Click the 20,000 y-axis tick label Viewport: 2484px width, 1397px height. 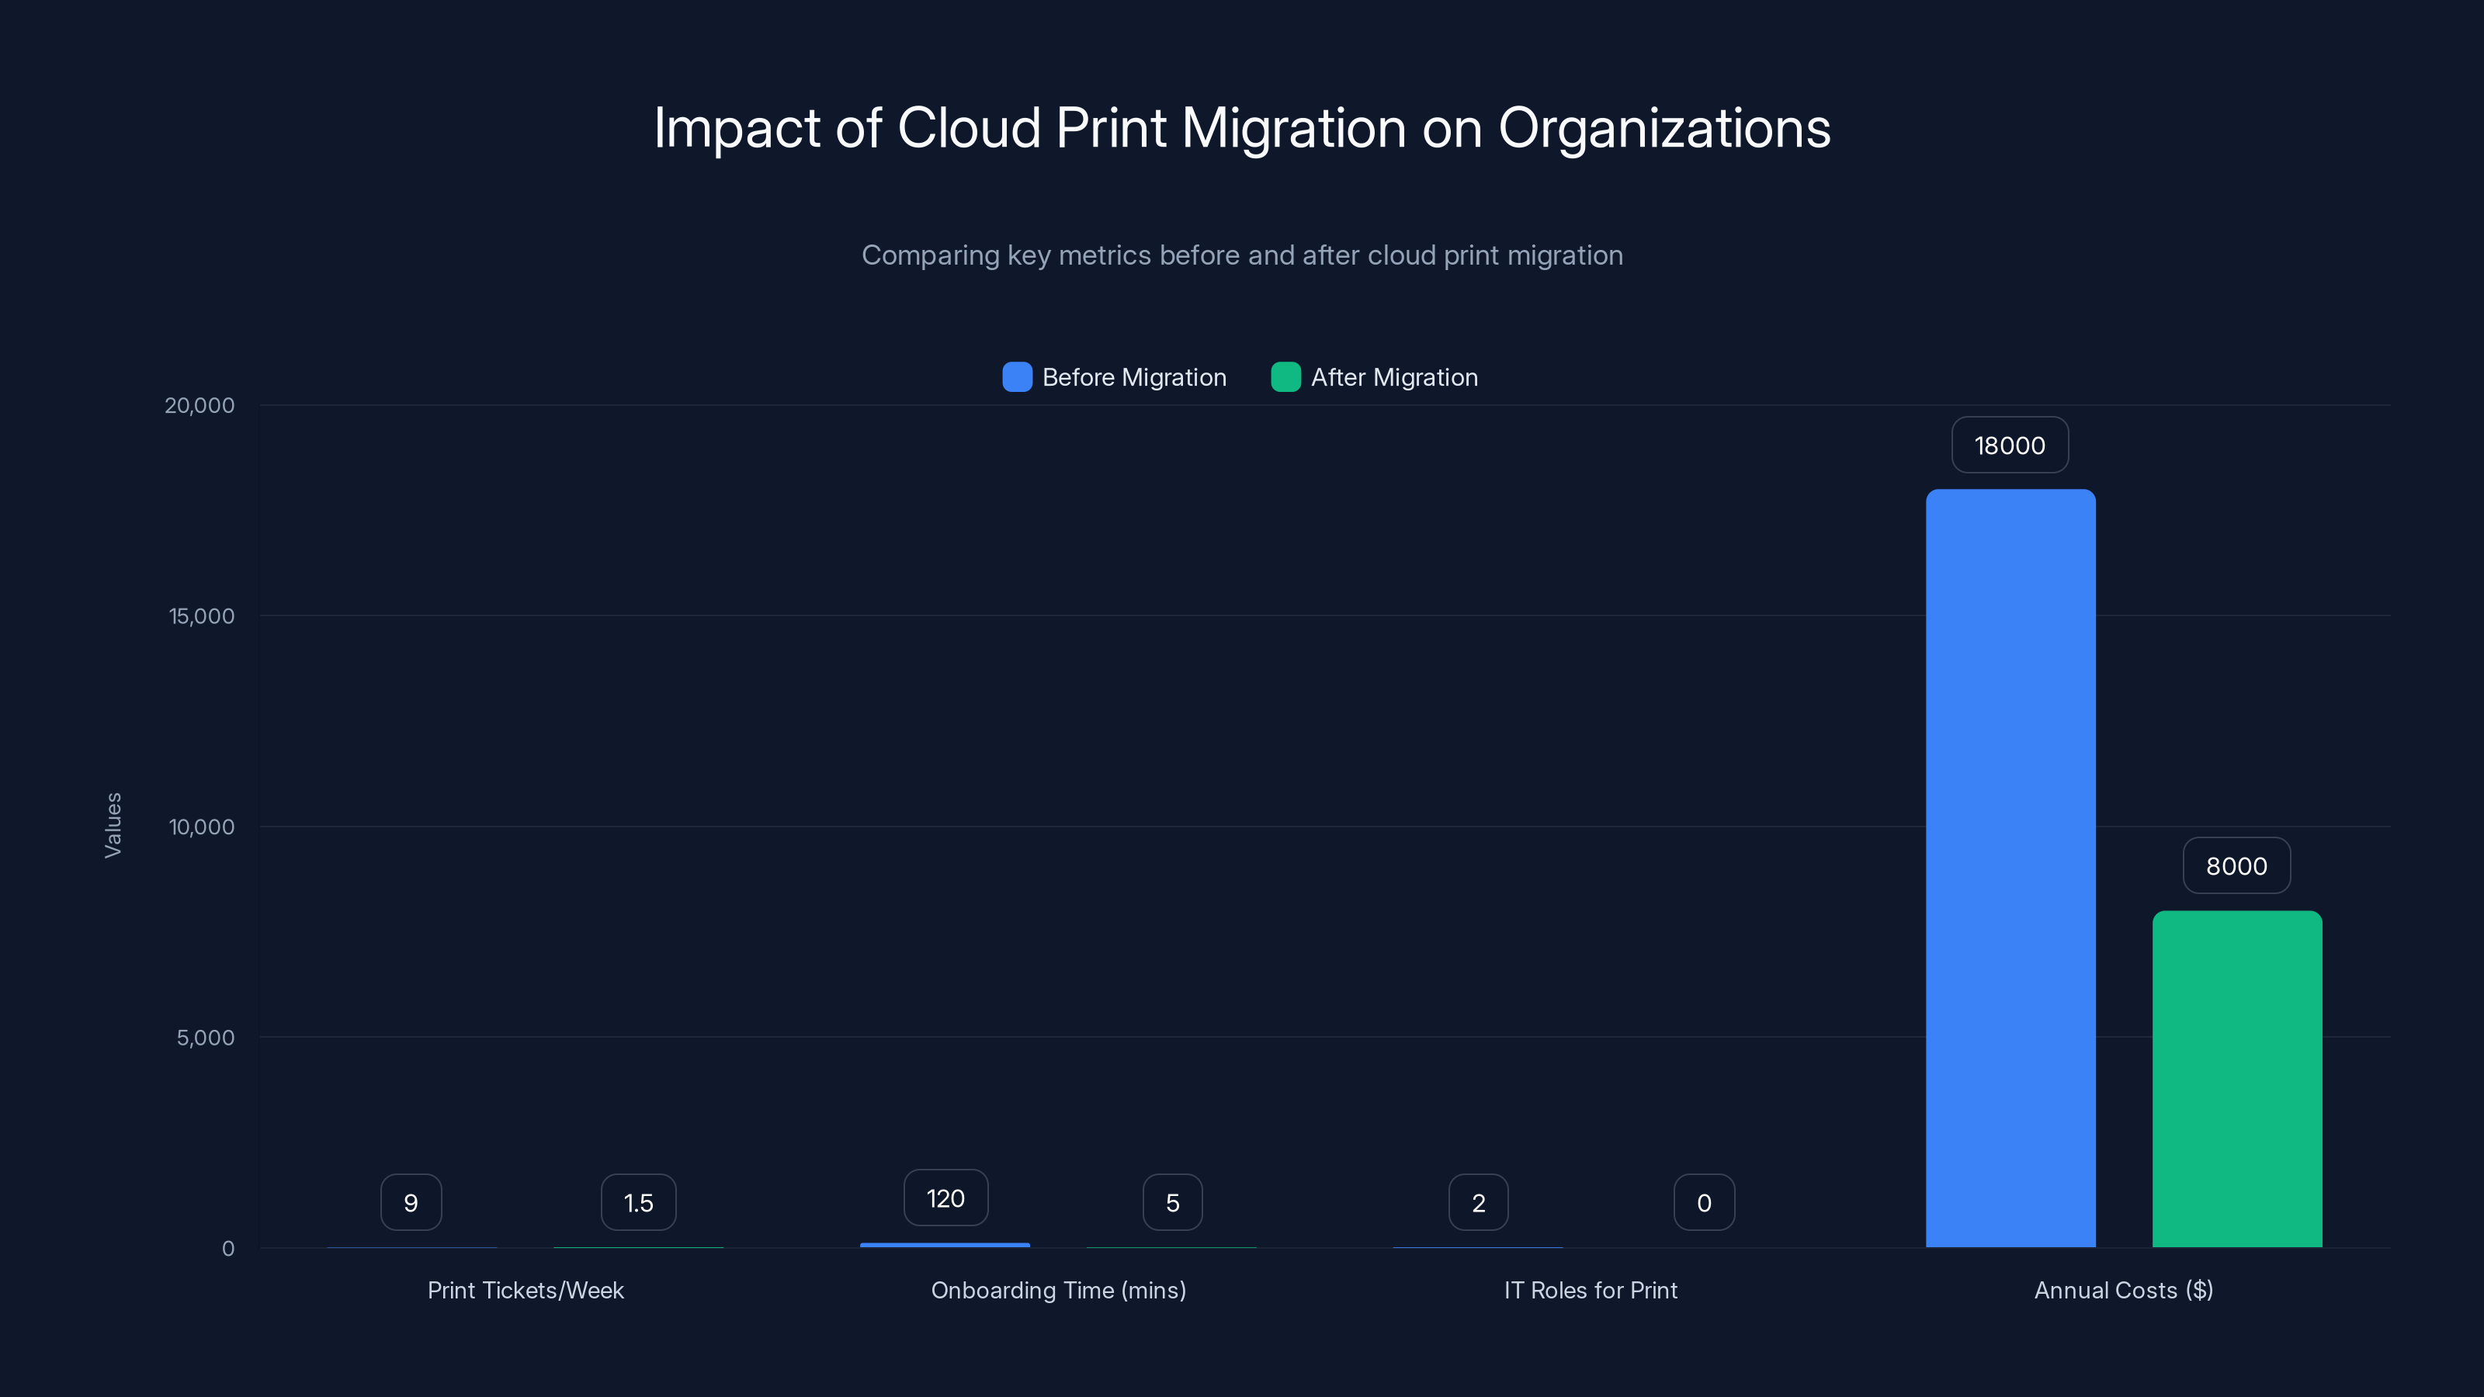(199, 405)
